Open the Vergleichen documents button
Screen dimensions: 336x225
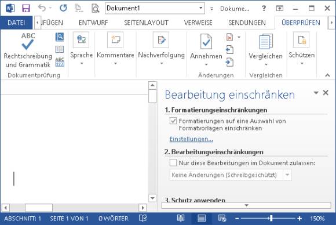[x=266, y=49]
